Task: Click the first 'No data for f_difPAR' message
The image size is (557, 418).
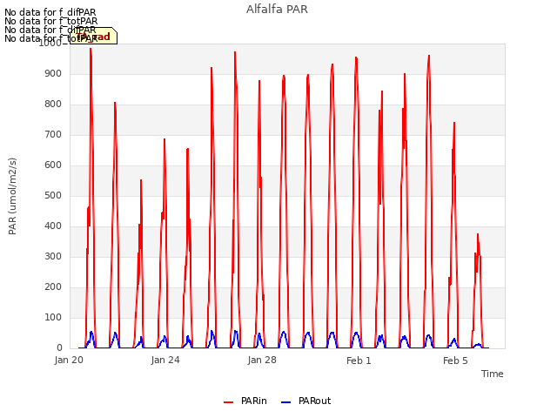Action: [x=50, y=12]
